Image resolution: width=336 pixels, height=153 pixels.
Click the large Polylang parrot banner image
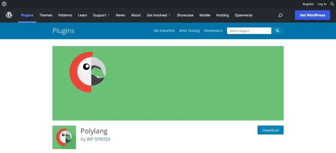click(x=168, y=83)
